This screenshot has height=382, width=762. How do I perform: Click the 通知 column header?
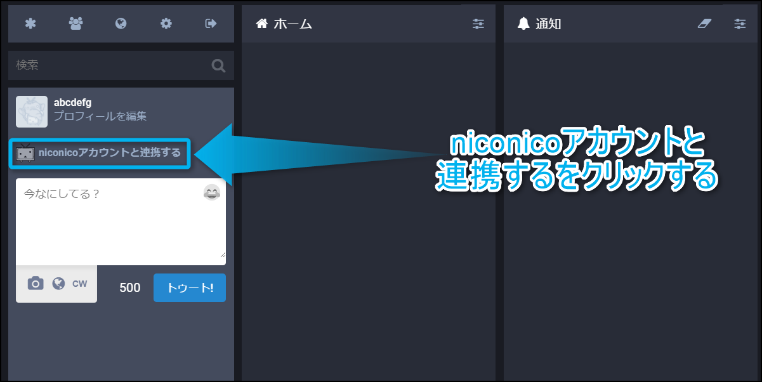548,24
